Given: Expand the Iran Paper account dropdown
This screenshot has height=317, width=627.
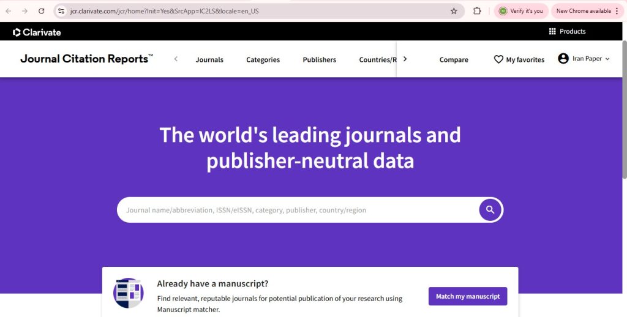Looking at the screenshot, I should 607,59.
